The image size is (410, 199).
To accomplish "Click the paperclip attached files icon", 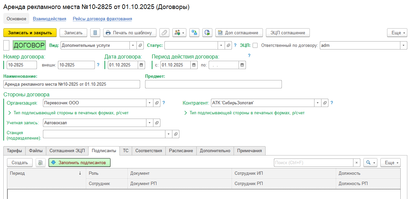I will click(164, 33).
